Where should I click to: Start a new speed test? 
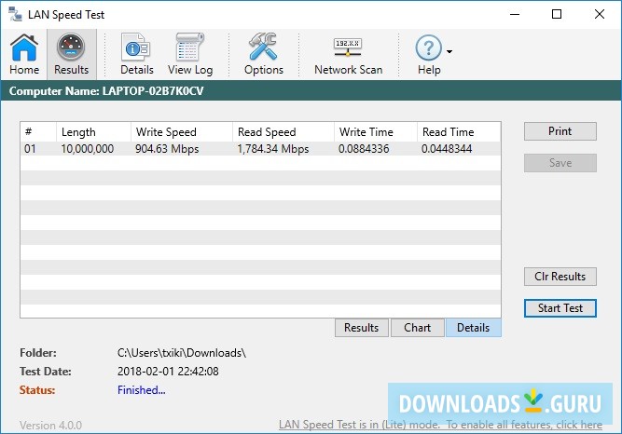(560, 308)
